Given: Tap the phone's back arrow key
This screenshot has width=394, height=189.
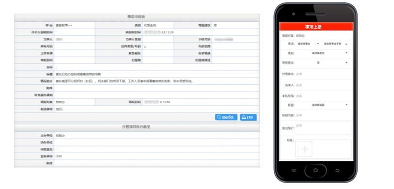Looking at the screenshot, I should coord(337,171).
